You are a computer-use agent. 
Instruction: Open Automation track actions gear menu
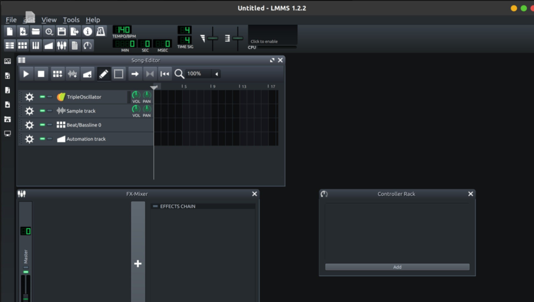click(x=29, y=139)
